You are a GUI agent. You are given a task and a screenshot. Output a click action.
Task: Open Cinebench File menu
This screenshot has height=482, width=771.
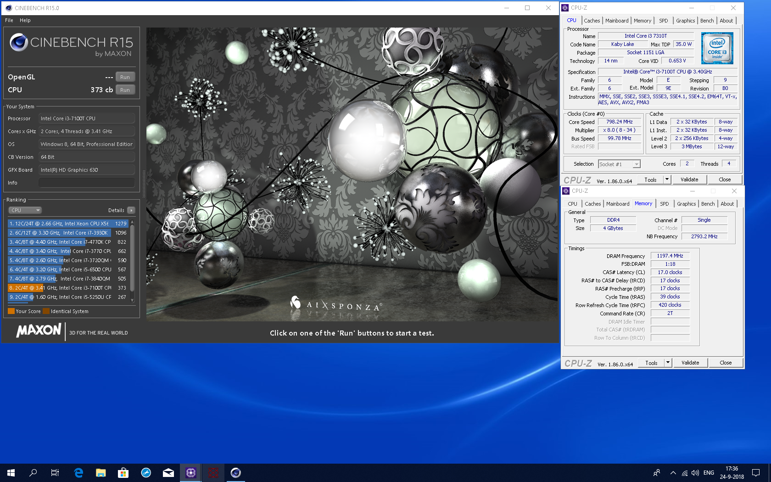tap(9, 20)
